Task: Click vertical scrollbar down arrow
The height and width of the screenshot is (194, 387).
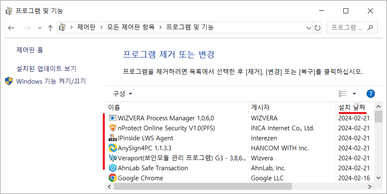Action: pyautogui.click(x=378, y=178)
